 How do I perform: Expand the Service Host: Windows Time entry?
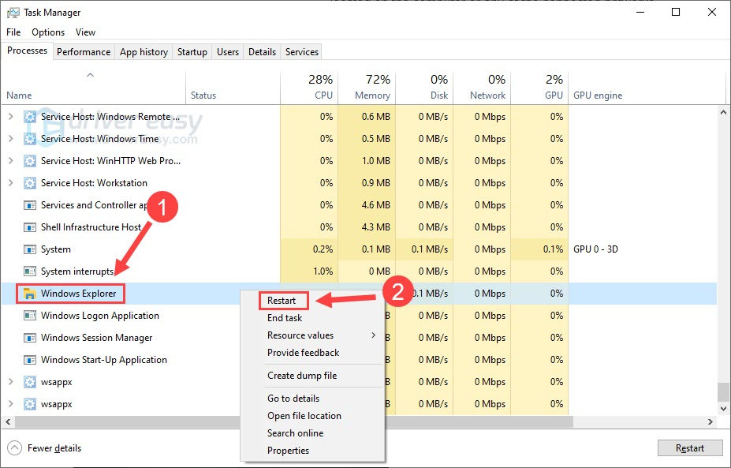[x=10, y=139]
